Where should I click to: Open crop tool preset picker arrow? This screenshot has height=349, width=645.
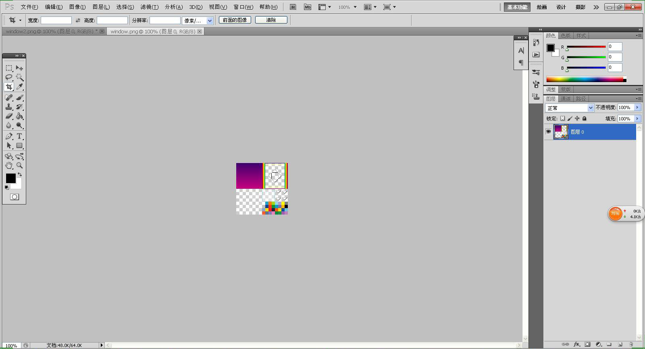pyautogui.click(x=20, y=20)
